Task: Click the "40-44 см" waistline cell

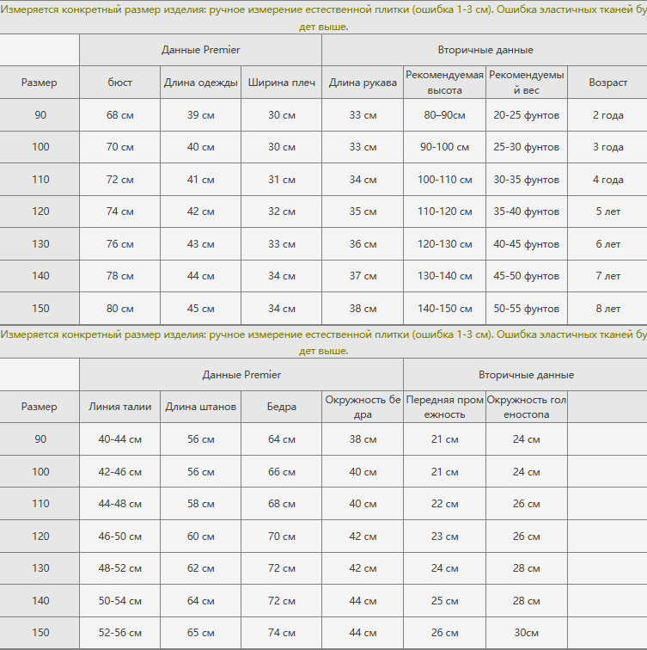Action: 120,439
